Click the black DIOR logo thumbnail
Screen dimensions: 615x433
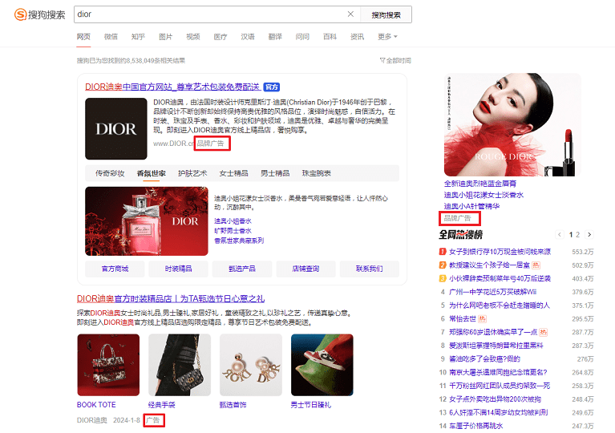point(116,128)
